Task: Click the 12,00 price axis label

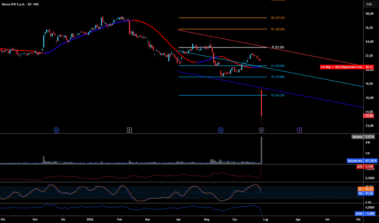Action: [x=369, y=126]
